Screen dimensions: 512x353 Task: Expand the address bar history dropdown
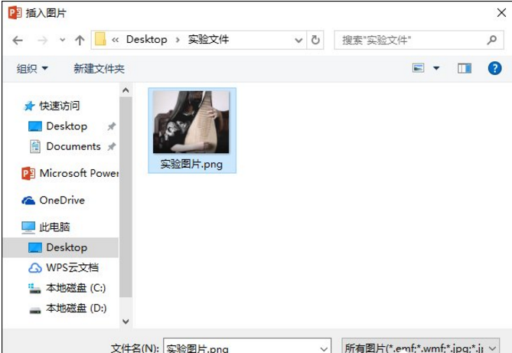point(298,41)
